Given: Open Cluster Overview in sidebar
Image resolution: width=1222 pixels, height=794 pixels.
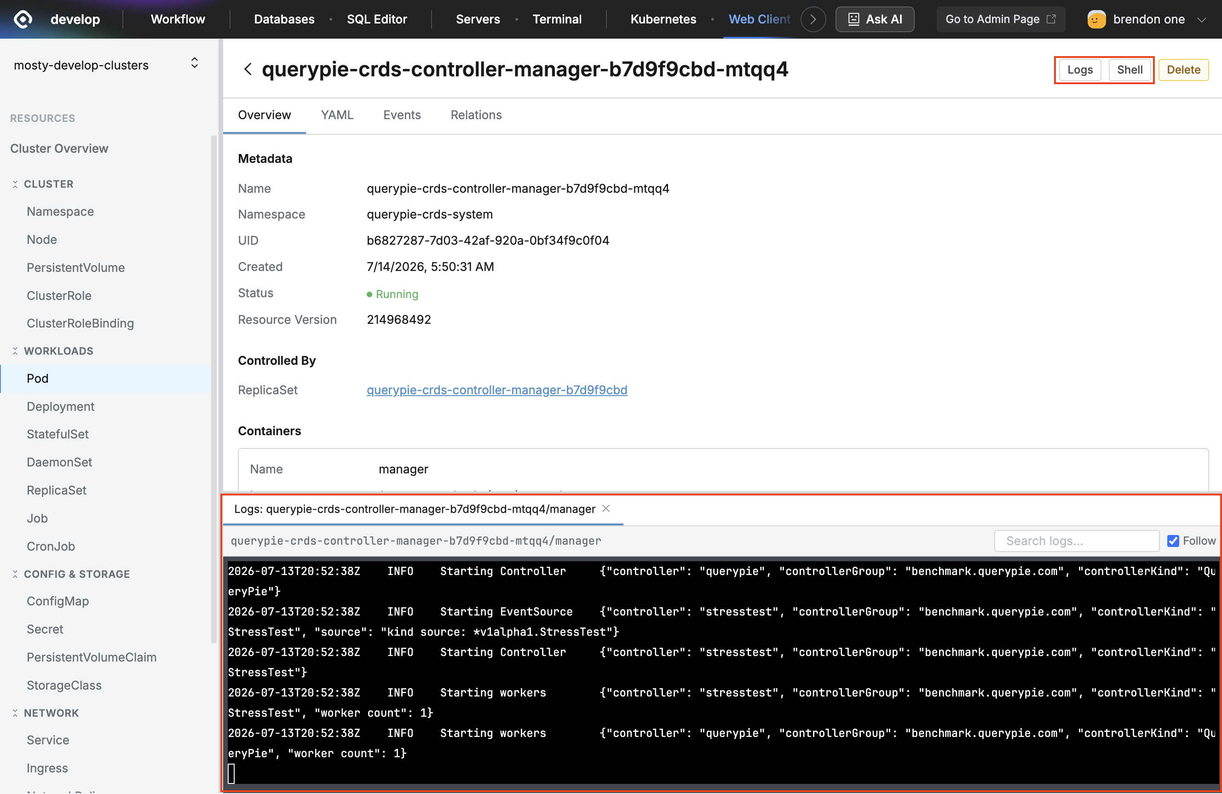Looking at the screenshot, I should coord(59,148).
